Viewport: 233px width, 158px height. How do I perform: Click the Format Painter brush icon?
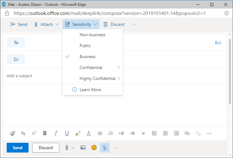[x=12, y=133]
